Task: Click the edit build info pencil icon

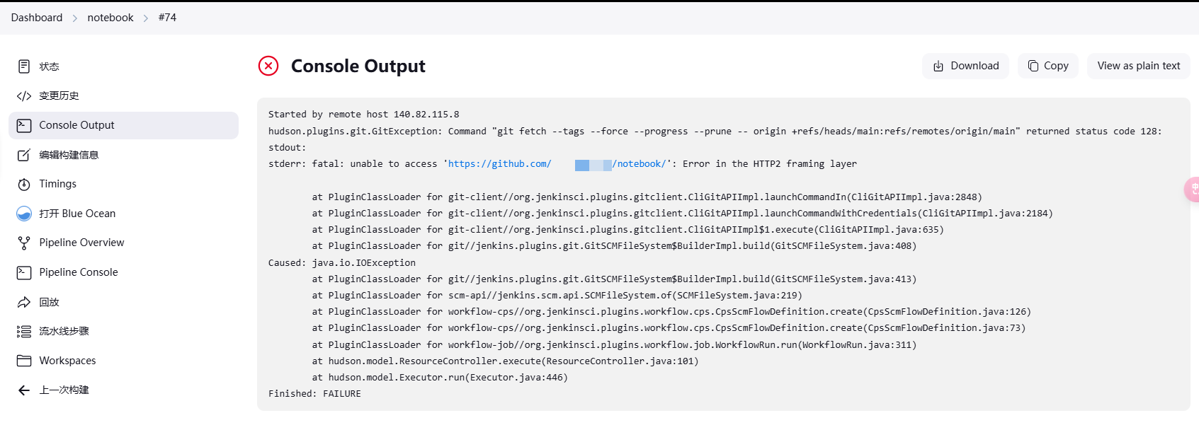Action: pos(24,155)
